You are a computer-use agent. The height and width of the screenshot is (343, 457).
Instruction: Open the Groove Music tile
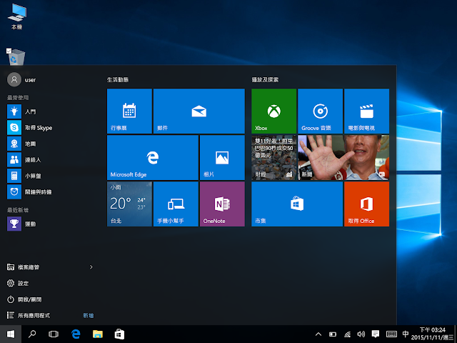pyautogui.click(x=320, y=111)
